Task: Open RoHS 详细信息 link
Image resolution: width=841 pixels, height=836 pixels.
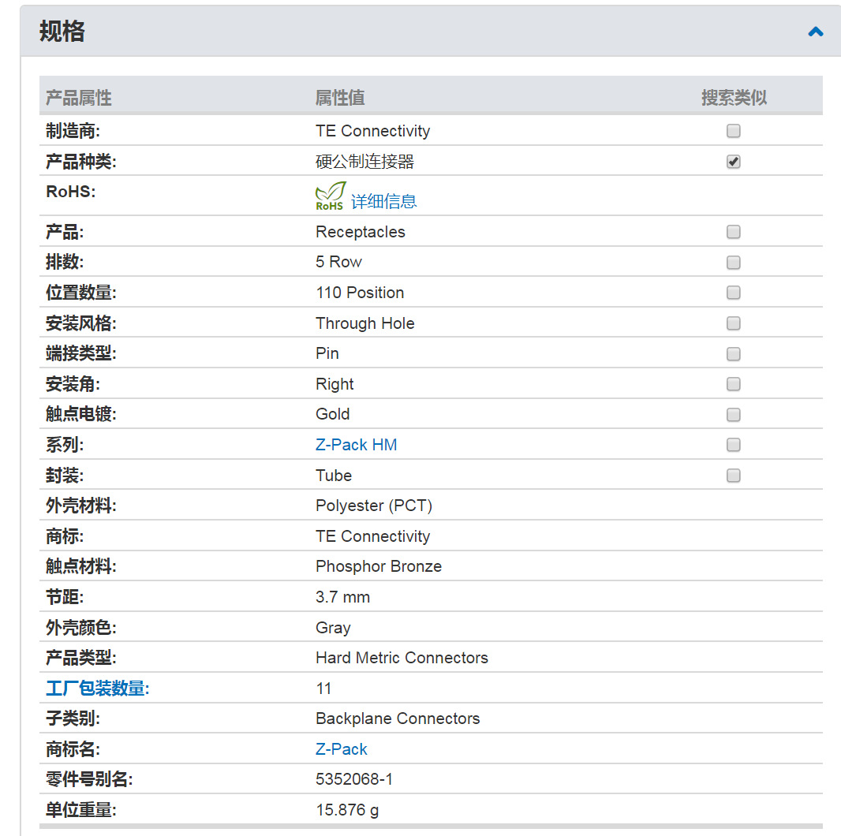Action: pos(384,202)
